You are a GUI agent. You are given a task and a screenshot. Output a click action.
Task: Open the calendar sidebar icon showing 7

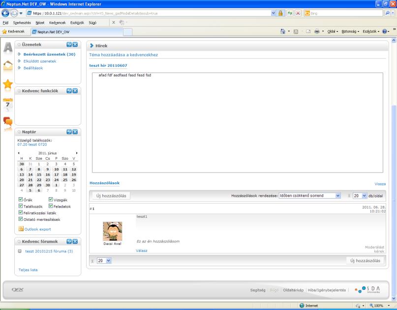click(8, 104)
